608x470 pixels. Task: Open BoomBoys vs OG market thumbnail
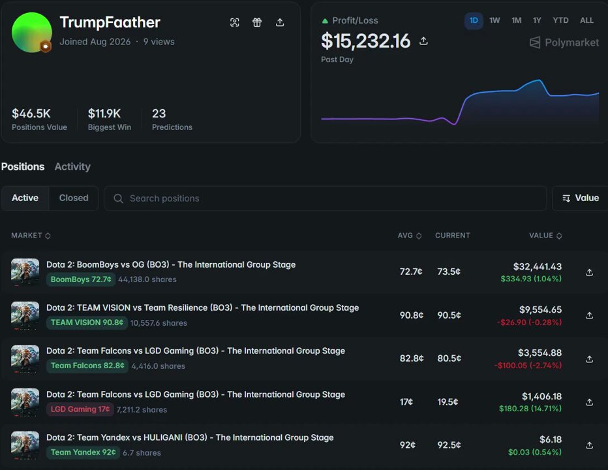(x=25, y=272)
